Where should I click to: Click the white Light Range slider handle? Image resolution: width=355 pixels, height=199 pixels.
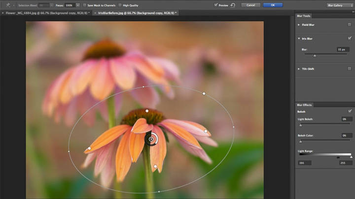click(352, 157)
